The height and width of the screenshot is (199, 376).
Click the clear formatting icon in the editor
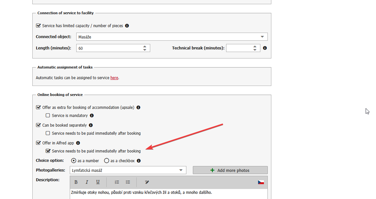tap(147, 182)
